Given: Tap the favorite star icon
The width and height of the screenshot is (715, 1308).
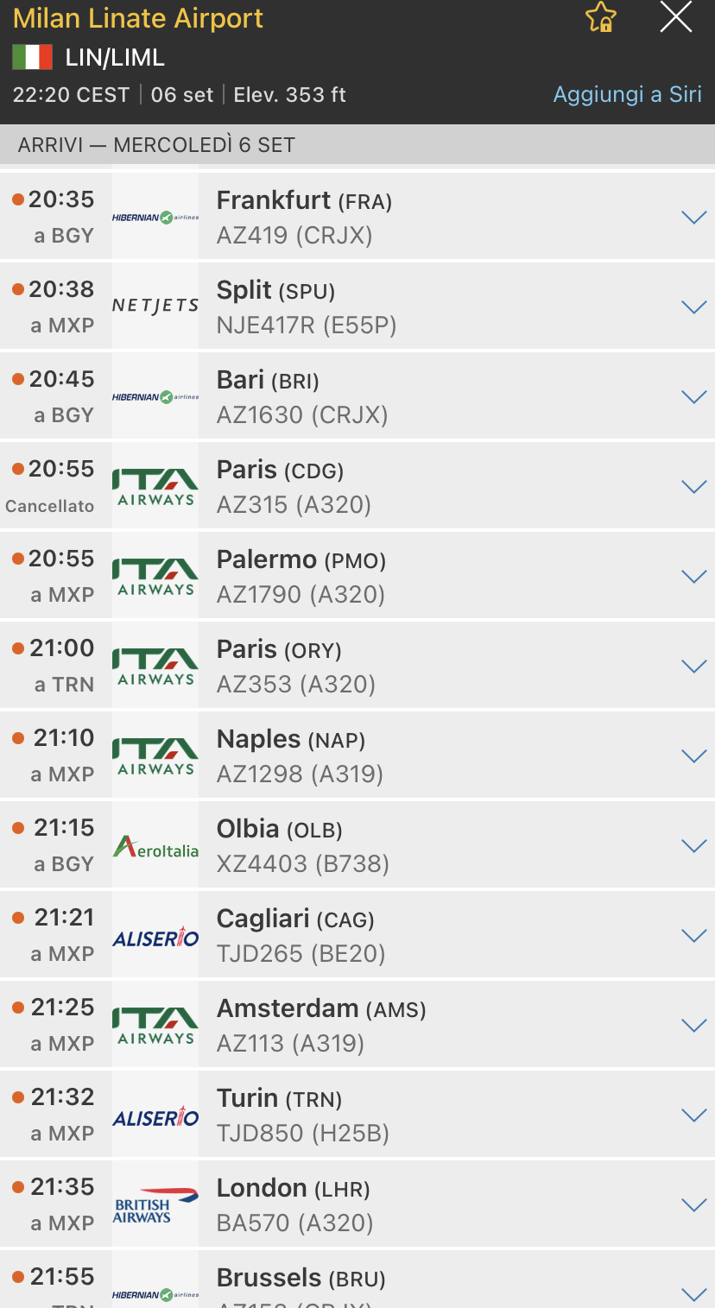Looking at the screenshot, I should [600, 17].
